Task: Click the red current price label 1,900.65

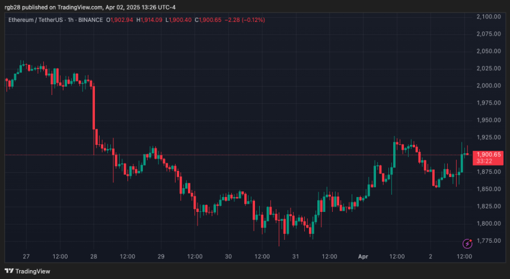Action: pos(487,155)
